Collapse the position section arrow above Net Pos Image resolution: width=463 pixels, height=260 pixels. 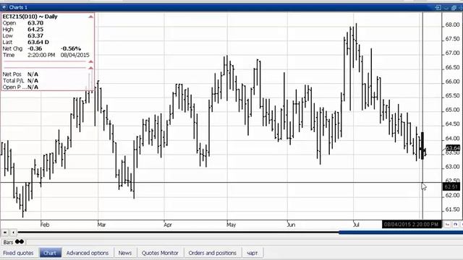click(x=90, y=68)
